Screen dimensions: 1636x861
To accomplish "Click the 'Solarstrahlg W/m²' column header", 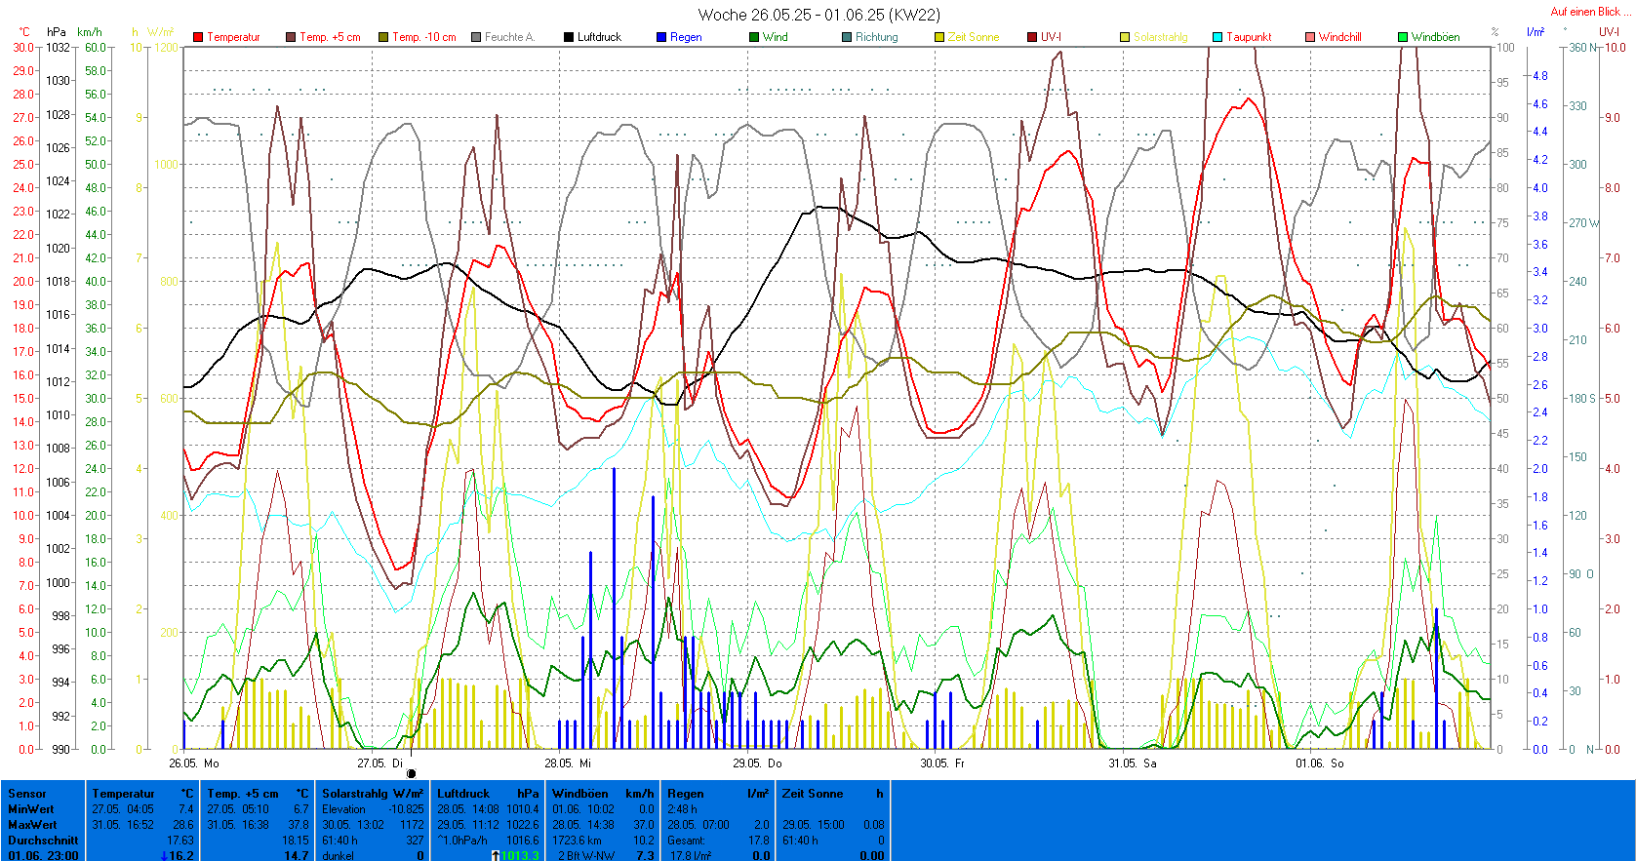I will (x=373, y=794).
